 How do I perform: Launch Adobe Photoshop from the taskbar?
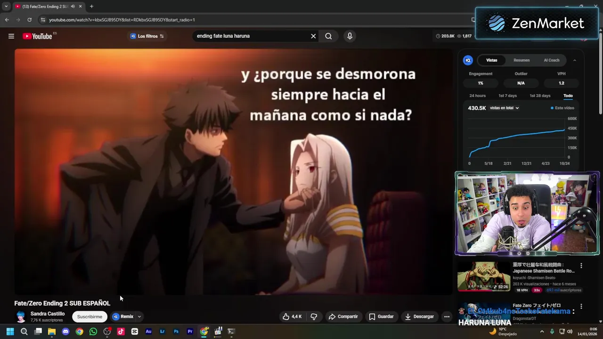coord(176,331)
